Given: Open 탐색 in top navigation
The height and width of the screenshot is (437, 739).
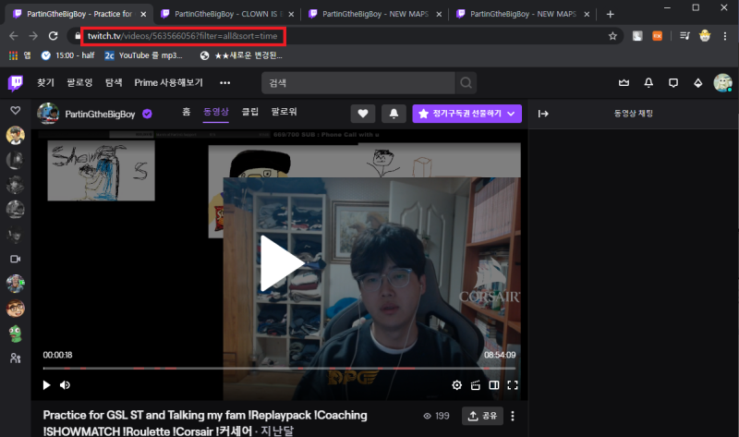Looking at the screenshot, I should (x=114, y=83).
